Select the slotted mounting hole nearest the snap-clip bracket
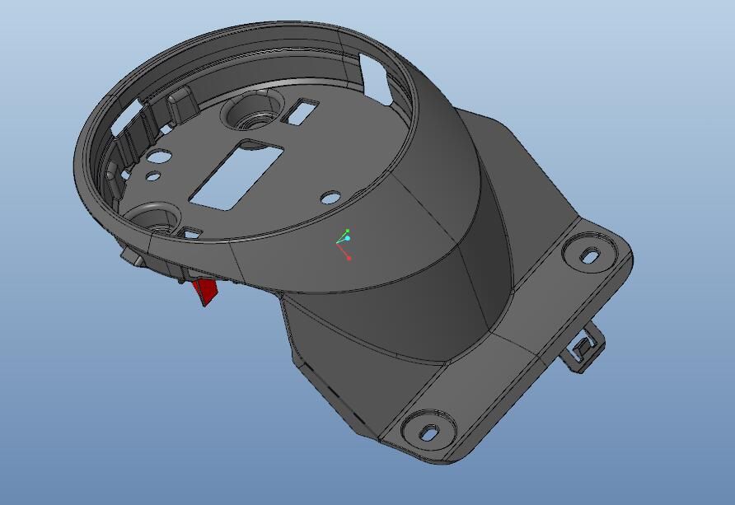Image resolution: width=735 pixels, height=505 pixels. click(590, 256)
